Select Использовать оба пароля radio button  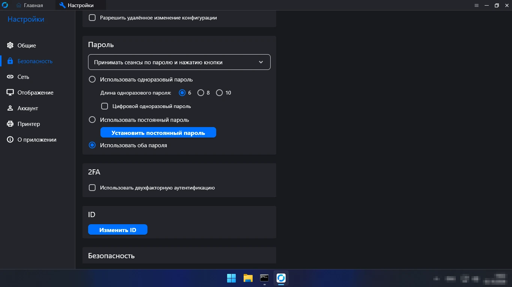(x=92, y=145)
